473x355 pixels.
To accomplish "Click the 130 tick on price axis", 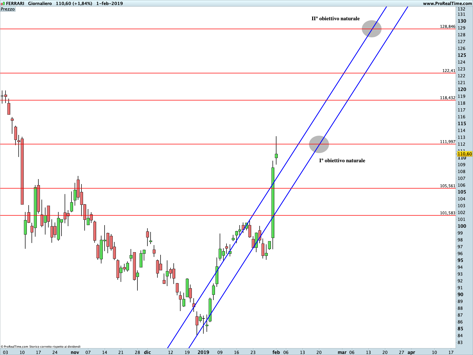I will 462,21.
